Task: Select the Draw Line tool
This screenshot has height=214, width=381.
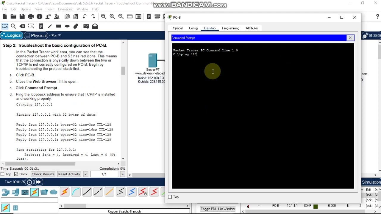Action: pyautogui.click(x=50, y=26)
